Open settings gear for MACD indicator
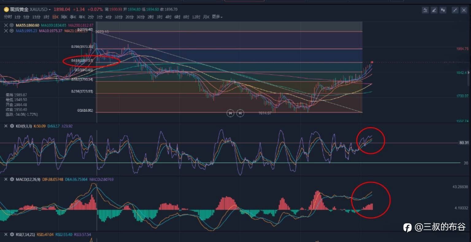 click(x=12, y=179)
